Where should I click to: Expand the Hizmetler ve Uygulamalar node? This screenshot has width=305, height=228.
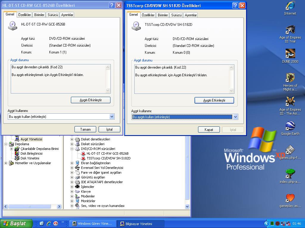pos(6,163)
